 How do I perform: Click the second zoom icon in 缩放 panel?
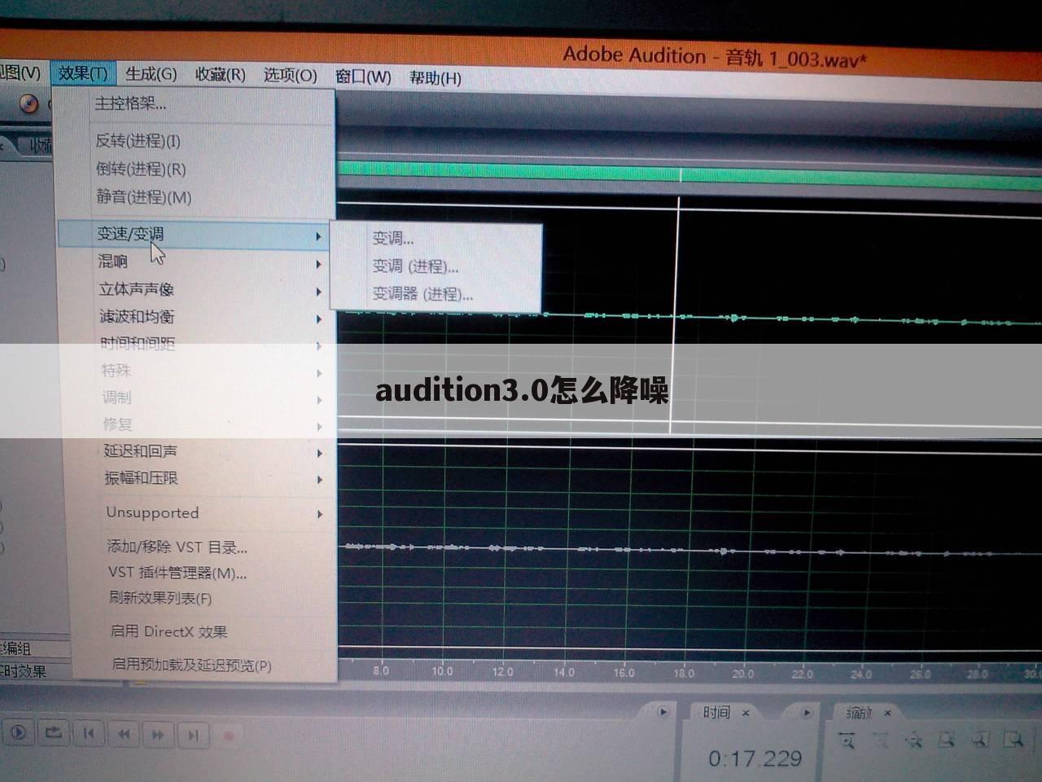pyautogui.click(x=881, y=740)
